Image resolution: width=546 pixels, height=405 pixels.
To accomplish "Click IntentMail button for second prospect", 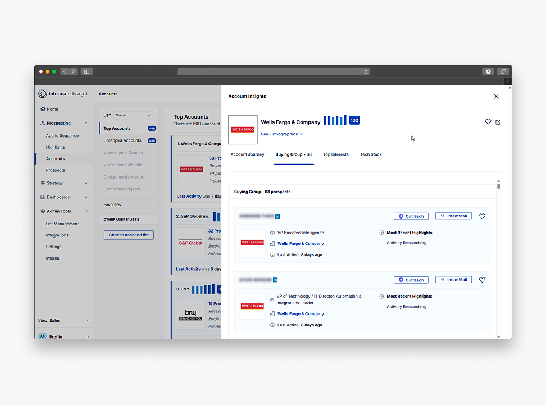I will [453, 280].
